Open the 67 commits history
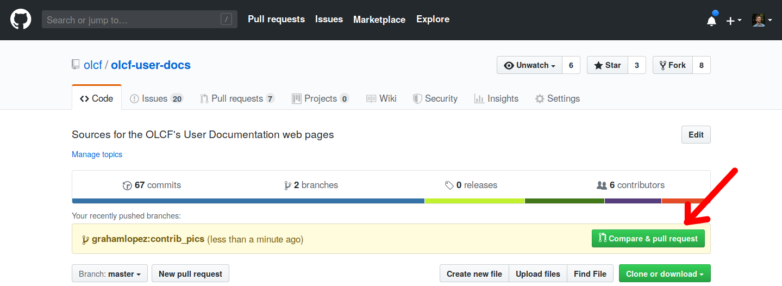Viewport: 782px width, 286px height. point(152,185)
